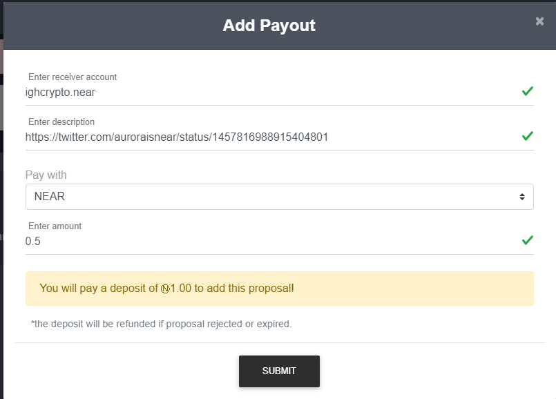Click the NEAR symbol in deposit notice
This screenshot has width=556, height=399.
pyautogui.click(x=165, y=289)
